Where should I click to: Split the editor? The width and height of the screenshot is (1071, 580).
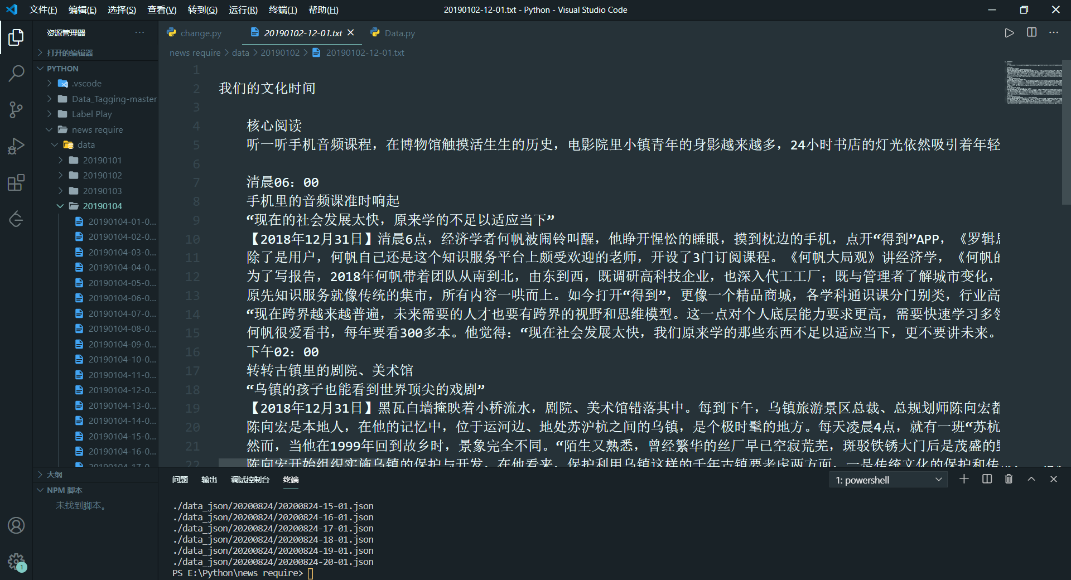1031,32
